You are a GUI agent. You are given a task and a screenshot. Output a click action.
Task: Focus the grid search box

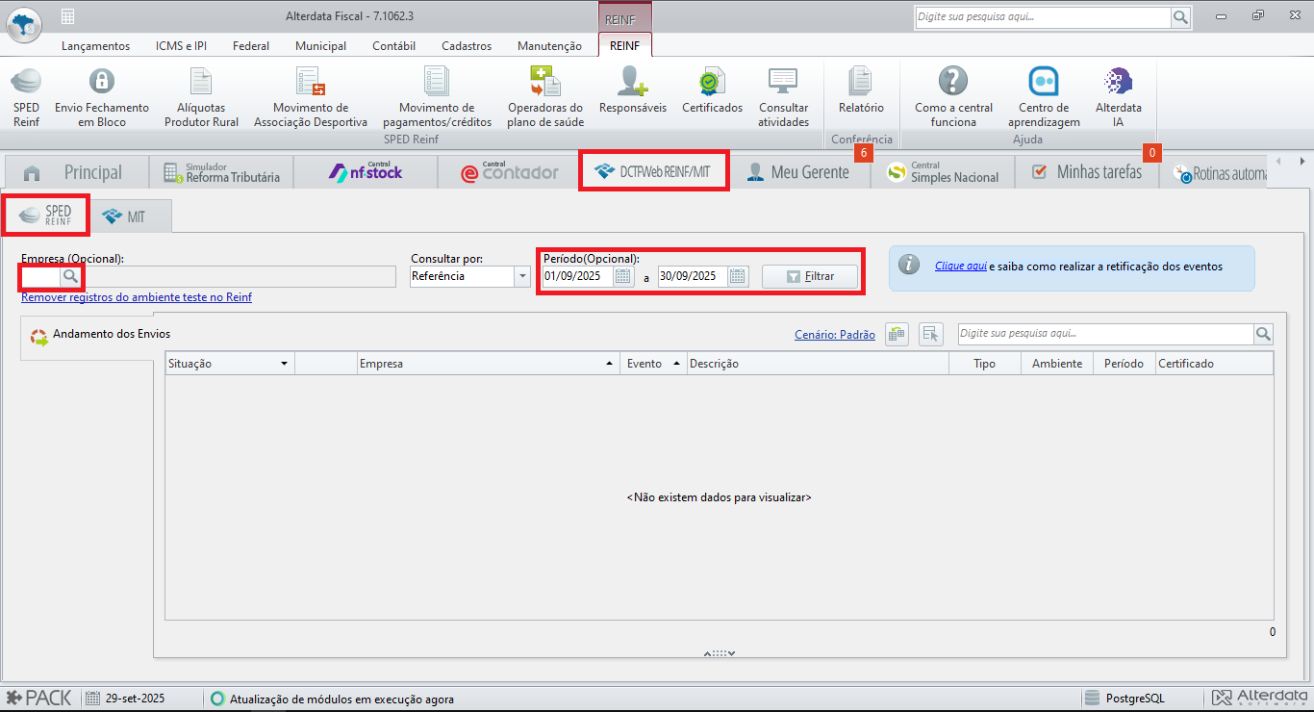(x=1105, y=334)
